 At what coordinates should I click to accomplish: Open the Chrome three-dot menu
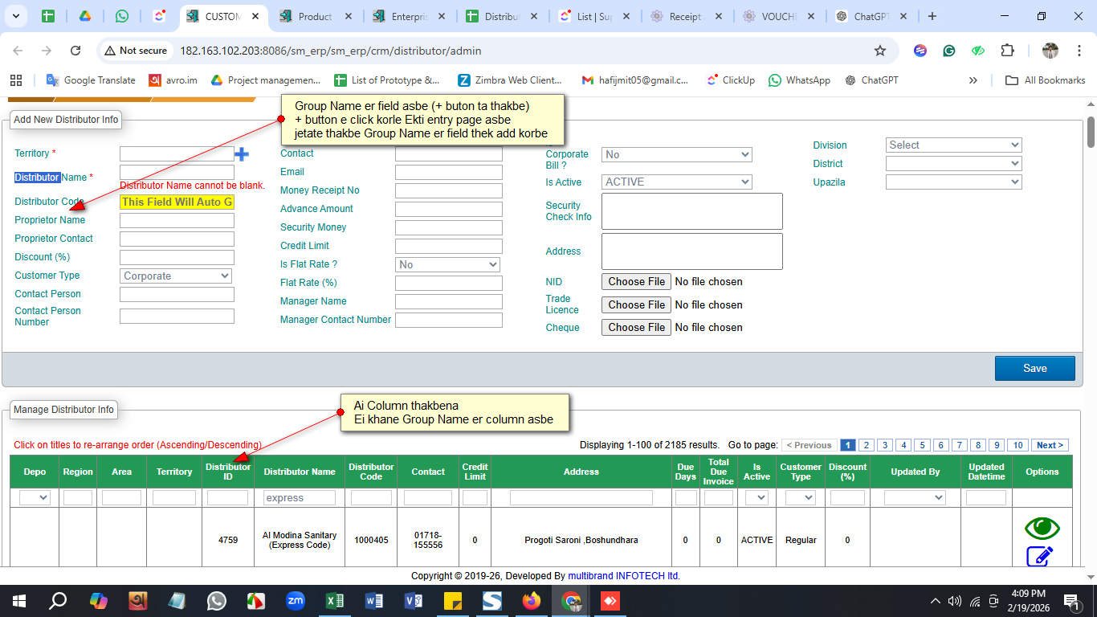[1078, 51]
